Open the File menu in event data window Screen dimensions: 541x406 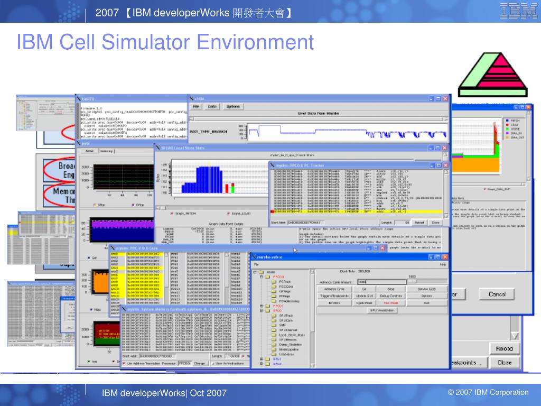pyautogui.click(x=196, y=106)
